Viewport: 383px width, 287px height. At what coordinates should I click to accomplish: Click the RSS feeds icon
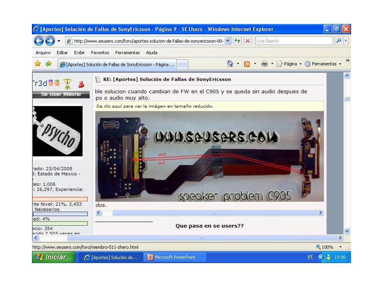247,64
